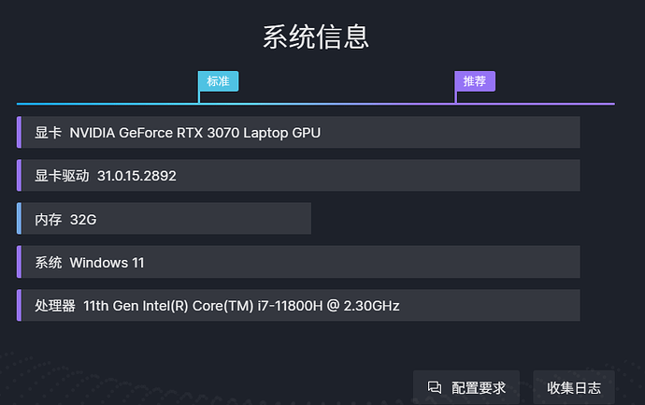Select the 推荐 marker tag

point(475,81)
